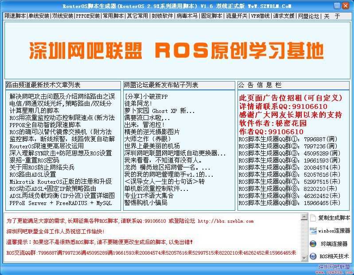354x275 pixels.
Task: Click the scroll up arrow of message box
Action: point(304,217)
